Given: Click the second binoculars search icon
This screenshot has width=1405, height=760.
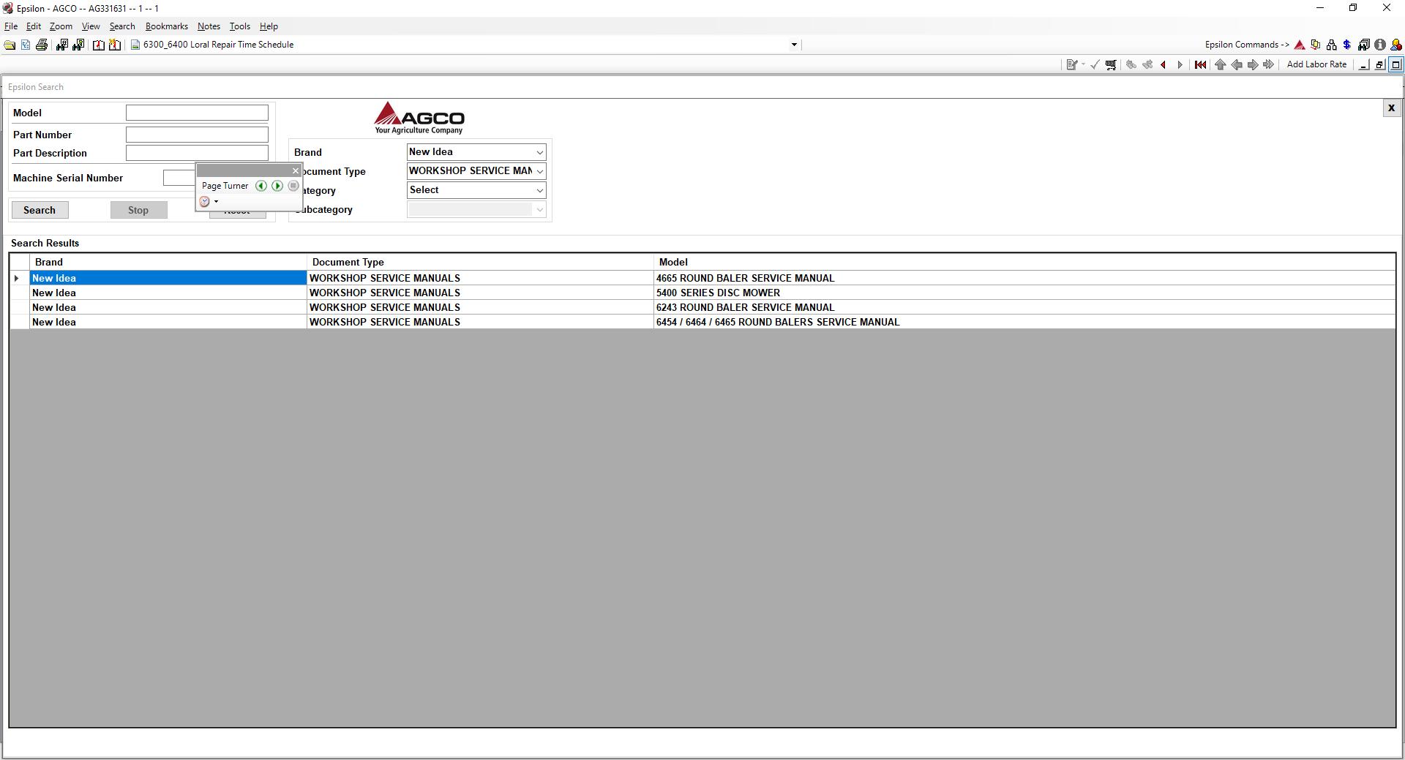Looking at the screenshot, I should (78, 45).
